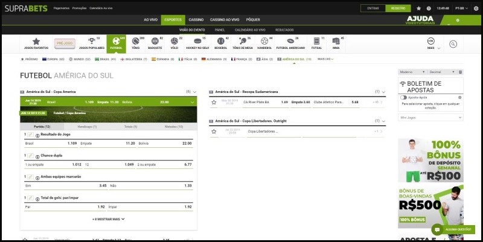The height and width of the screenshot is (242, 483).
Task: Click chat bubble Alguma Questão icon
Action: click(437, 229)
